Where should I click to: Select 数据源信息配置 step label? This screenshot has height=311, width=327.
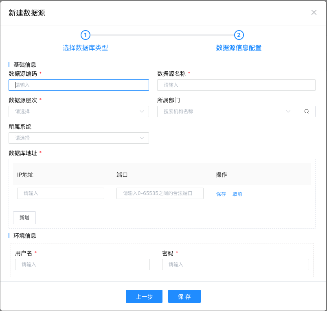pos(239,48)
